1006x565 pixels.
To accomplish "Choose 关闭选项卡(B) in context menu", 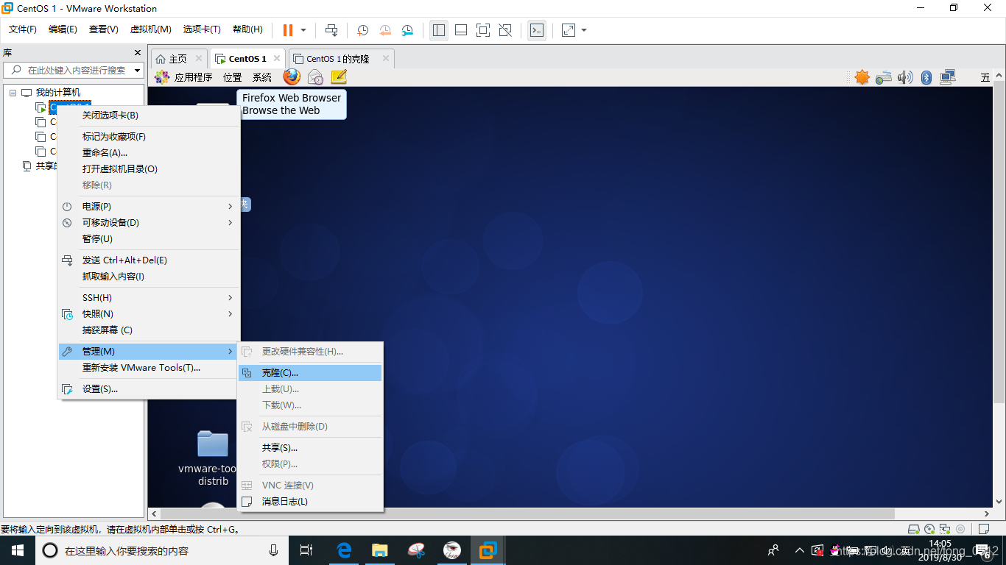I will coord(149,116).
